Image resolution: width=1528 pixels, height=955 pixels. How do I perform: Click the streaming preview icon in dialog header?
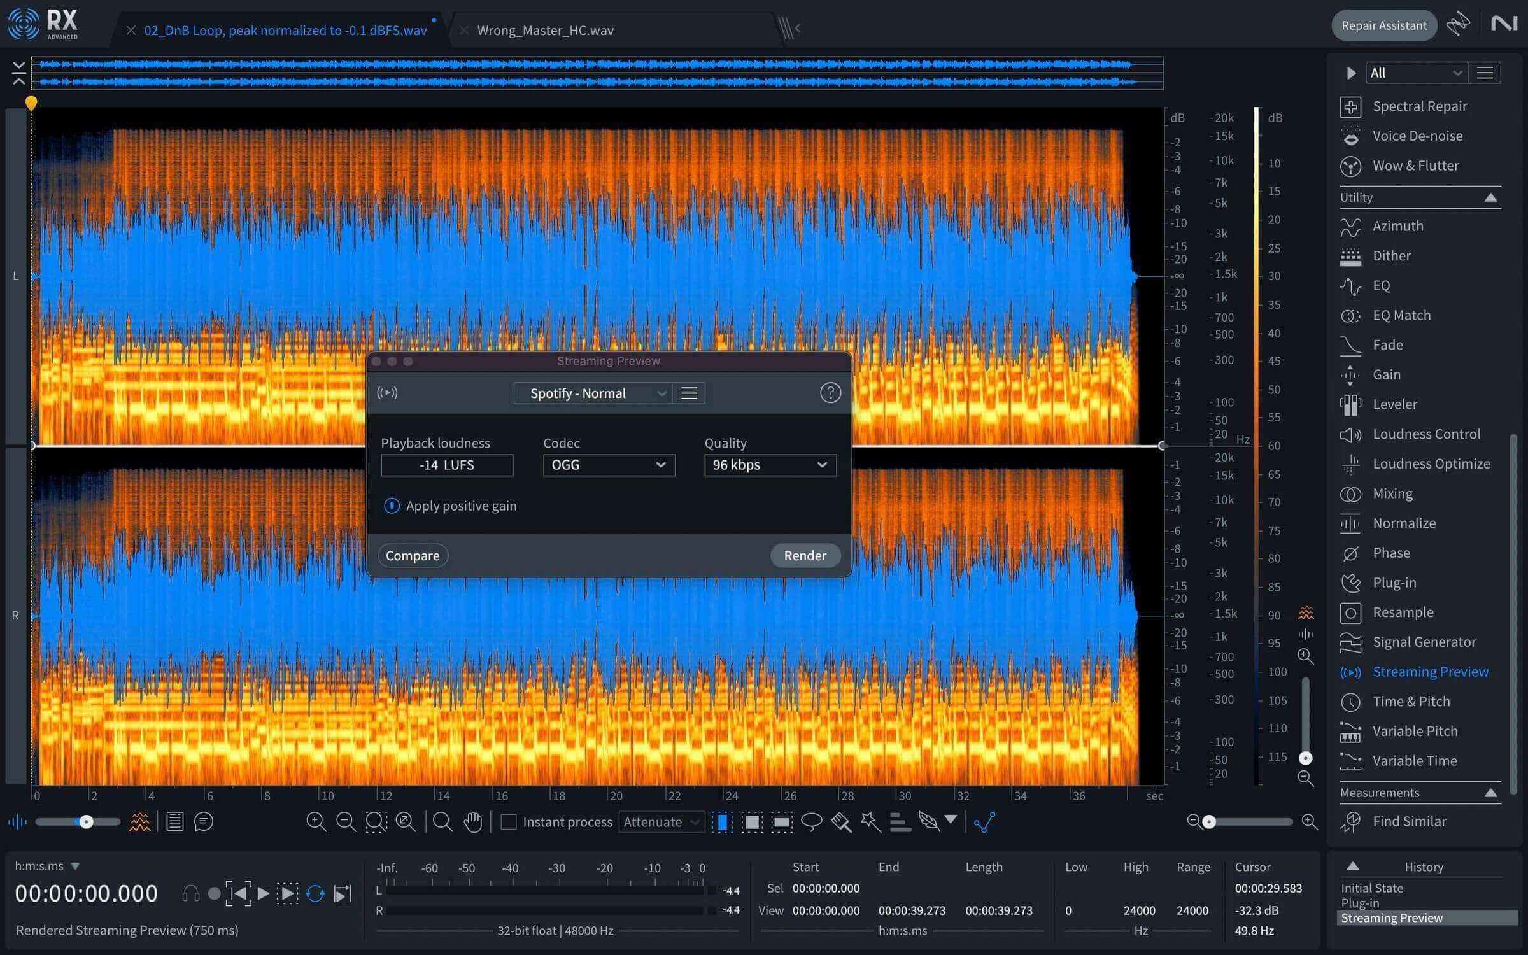(387, 392)
